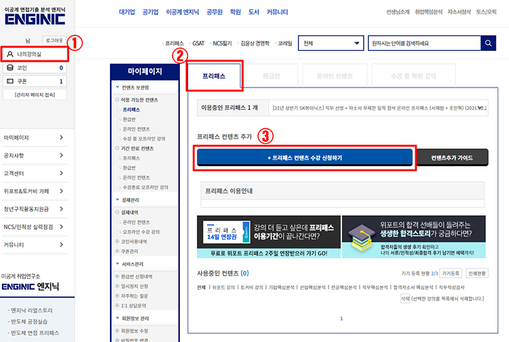The image size is (509, 342).
Task: Click the search magnifier icon button
Action: [x=489, y=43]
